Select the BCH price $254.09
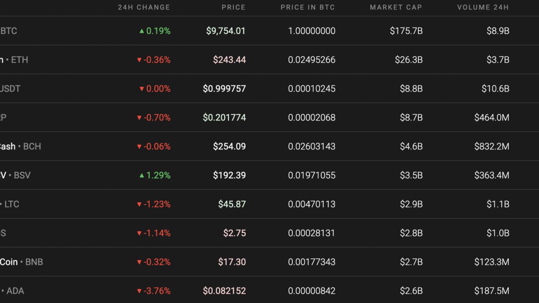The image size is (539, 303). (x=229, y=146)
